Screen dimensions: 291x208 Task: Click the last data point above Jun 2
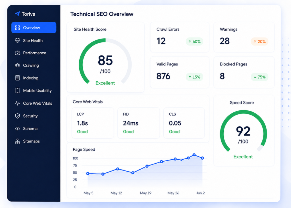pos(202,158)
